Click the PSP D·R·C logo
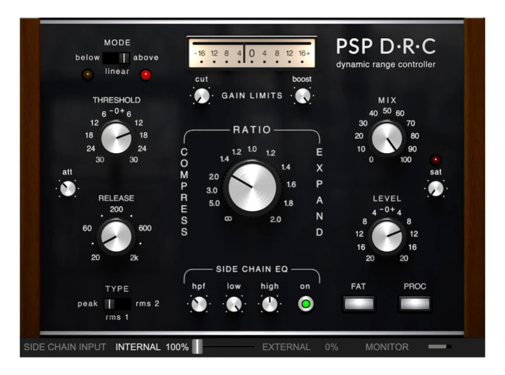Image resolution: width=505 pixels, height=375 pixels. 386,47
